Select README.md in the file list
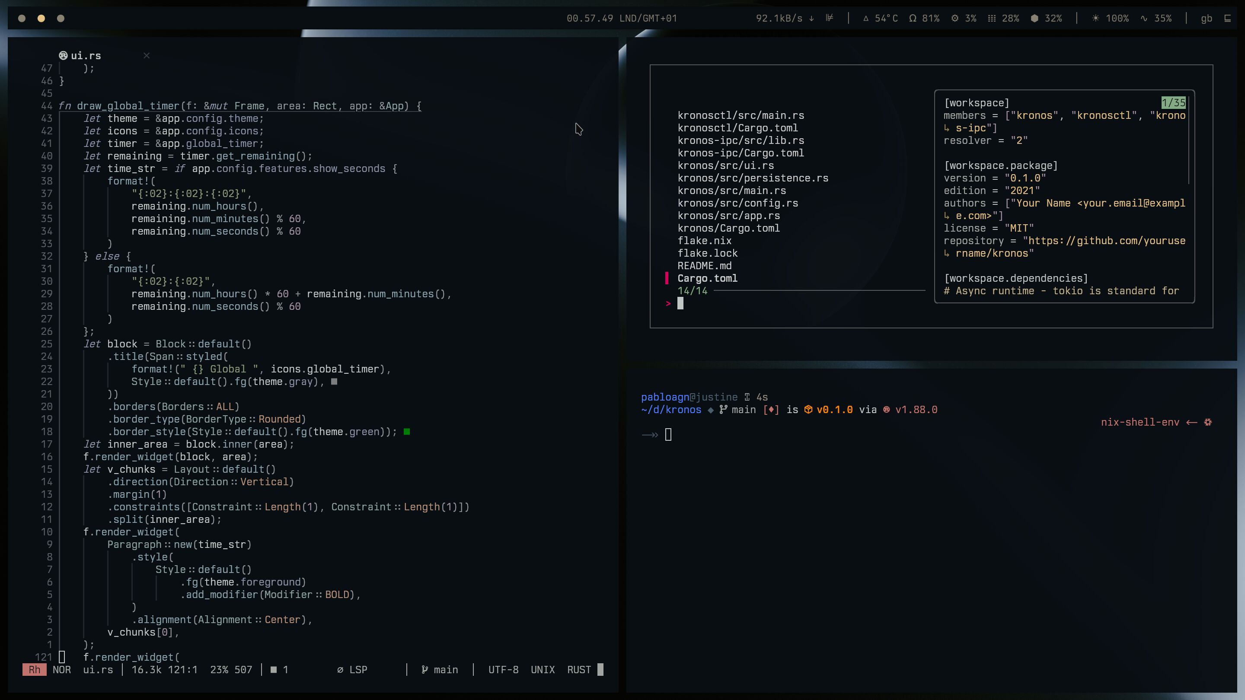1245x700 pixels. pyautogui.click(x=704, y=266)
